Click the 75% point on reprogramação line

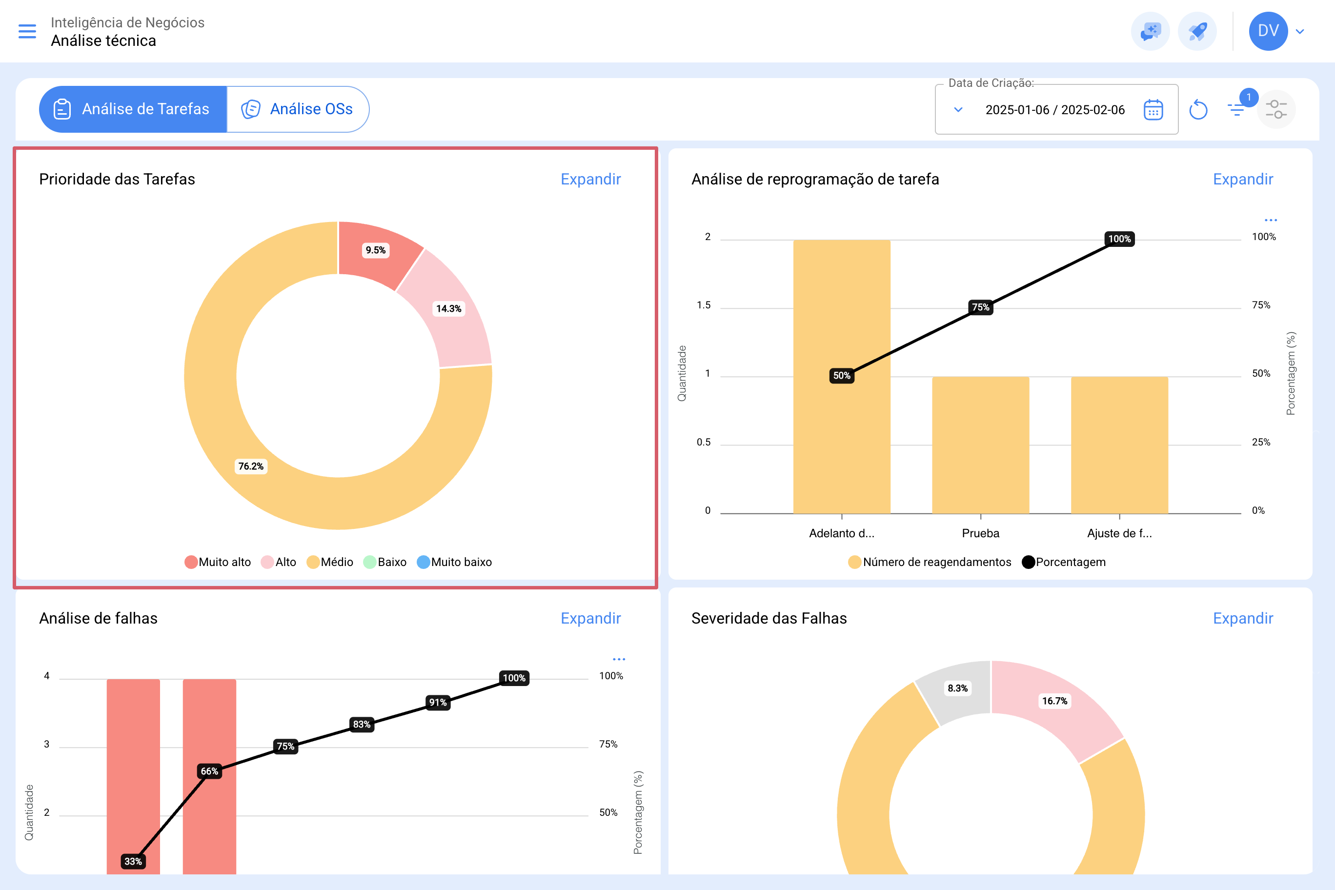(x=980, y=307)
